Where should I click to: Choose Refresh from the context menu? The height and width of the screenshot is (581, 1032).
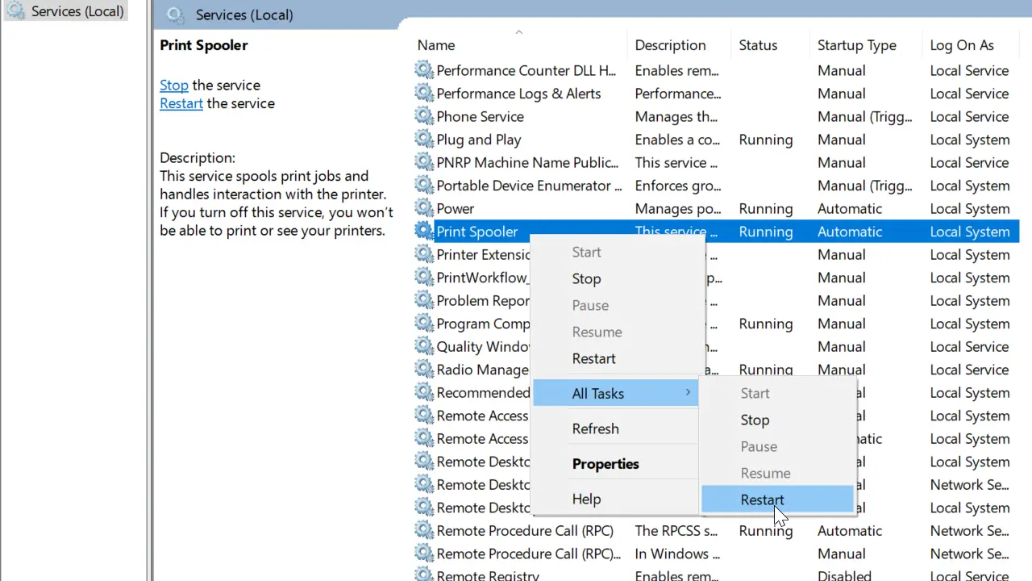[595, 428]
